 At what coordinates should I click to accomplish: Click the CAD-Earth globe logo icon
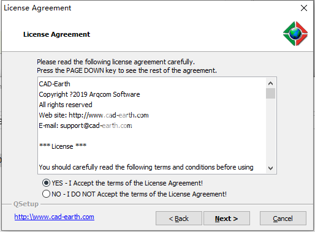295,34
